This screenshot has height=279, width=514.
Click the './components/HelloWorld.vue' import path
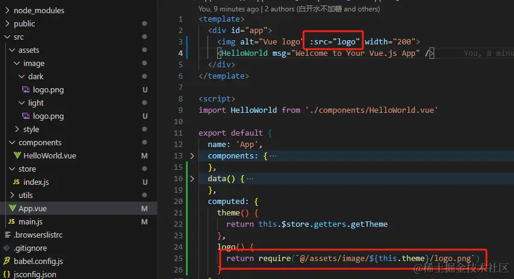click(371, 110)
